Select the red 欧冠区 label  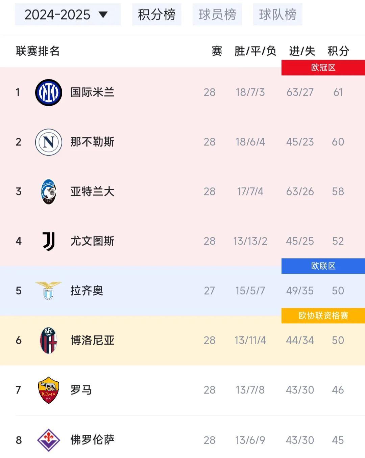point(323,68)
